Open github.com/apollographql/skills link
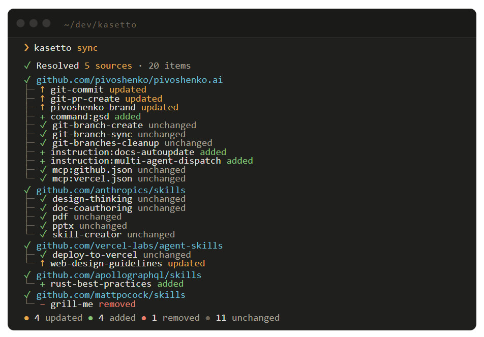Screen dimensions: 484x337 (119, 275)
